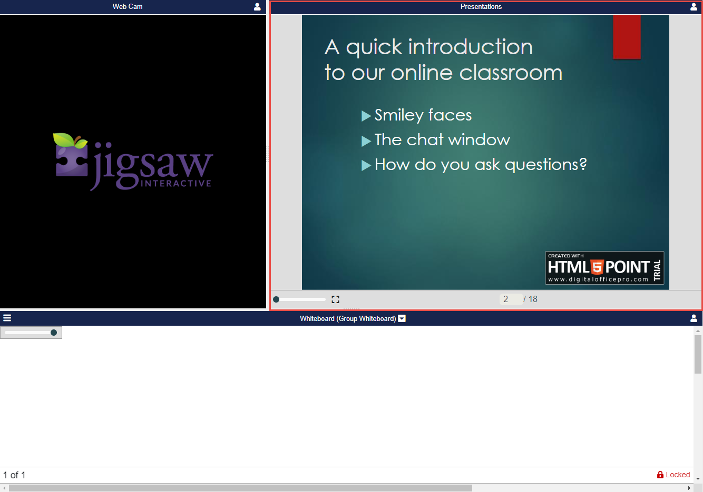
Task: Click the Presentations panel title bar
Action: pyautogui.click(x=481, y=7)
